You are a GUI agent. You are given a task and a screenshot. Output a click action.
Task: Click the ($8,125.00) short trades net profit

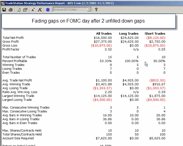coord(156,38)
